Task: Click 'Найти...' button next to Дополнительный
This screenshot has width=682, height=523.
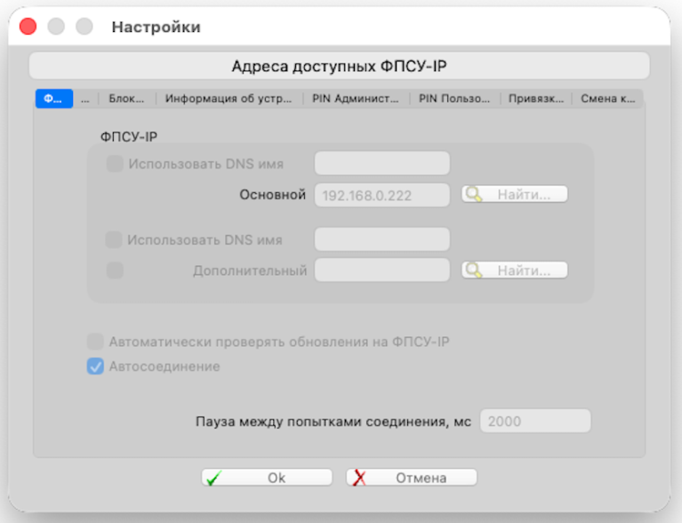Action: pos(515,270)
